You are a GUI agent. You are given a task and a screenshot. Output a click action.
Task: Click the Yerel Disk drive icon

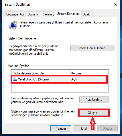click(15, 79)
